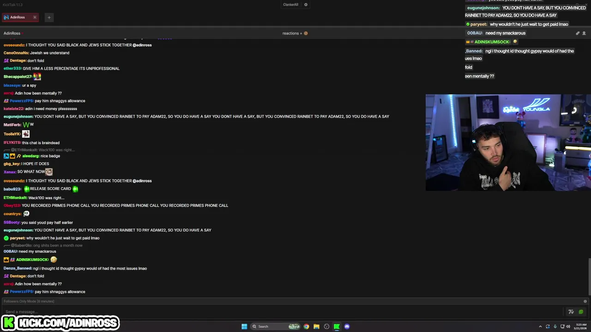Expand the reactions bar
The width and height of the screenshot is (591, 332).
292,33
